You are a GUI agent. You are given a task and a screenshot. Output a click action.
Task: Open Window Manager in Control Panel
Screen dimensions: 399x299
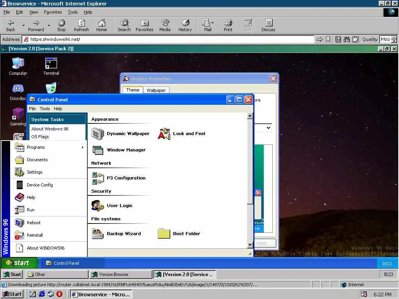pos(119,150)
